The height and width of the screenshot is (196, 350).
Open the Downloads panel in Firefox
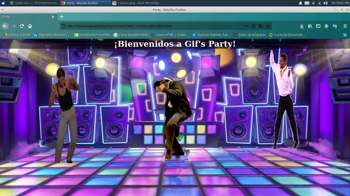click(302, 26)
